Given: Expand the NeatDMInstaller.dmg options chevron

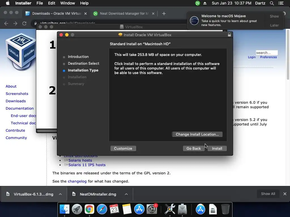Looking at the screenshot, I should [x=126, y=194].
